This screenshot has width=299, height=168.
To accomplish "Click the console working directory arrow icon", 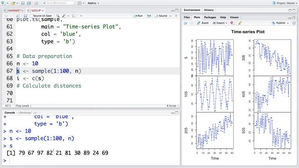I will coord(35,113).
